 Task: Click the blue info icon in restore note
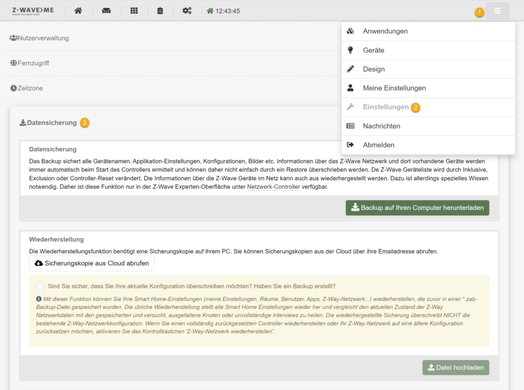click(x=39, y=299)
